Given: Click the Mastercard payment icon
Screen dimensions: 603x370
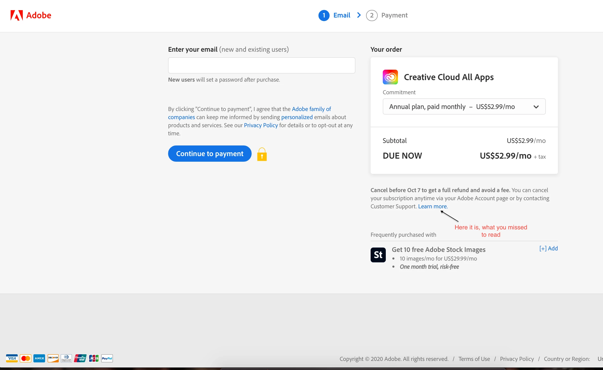Looking at the screenshot, I should [x=26, y=358].
